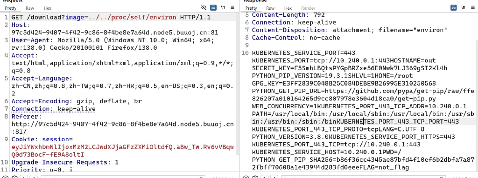Switch Request view to Pretty tab
This screenshot has width=478, height=178.
point(10,8)
